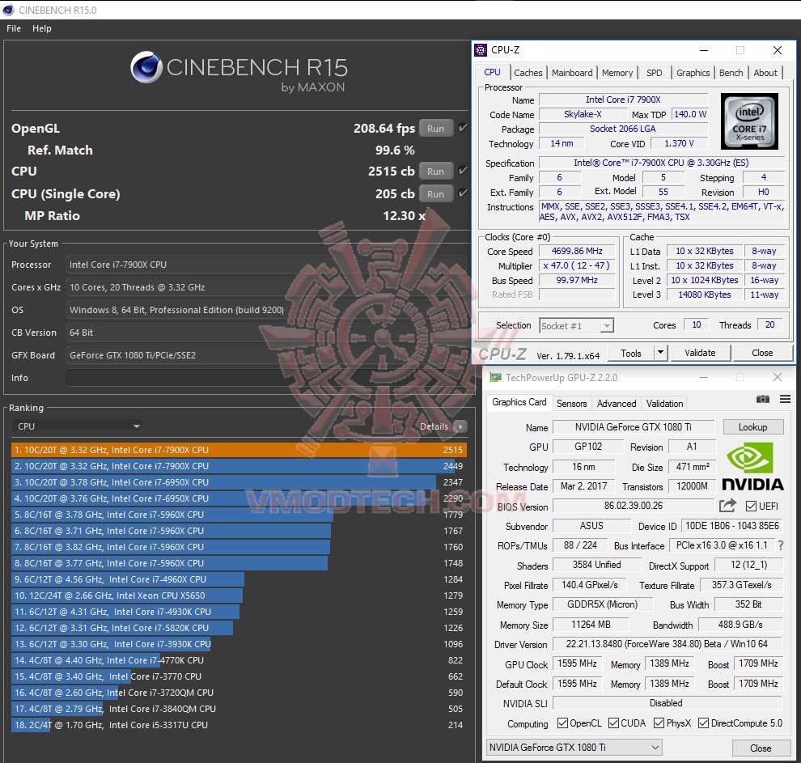Switch to the Advanced tab in GPU-Z
Viewport: 801px width, 763px height.
pos(616,404)
